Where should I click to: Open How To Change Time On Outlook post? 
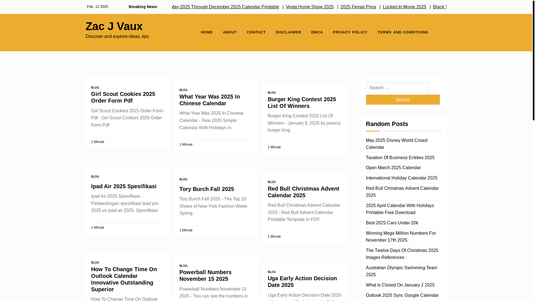pos(124,279)
